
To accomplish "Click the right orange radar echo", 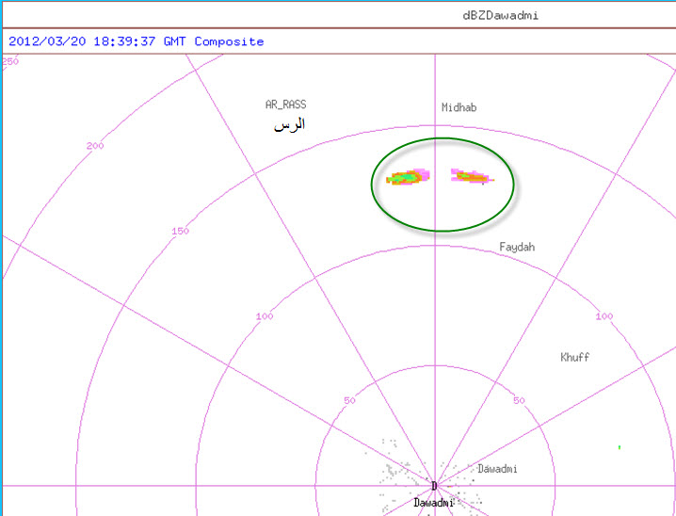I will click(x=473, y=176).
